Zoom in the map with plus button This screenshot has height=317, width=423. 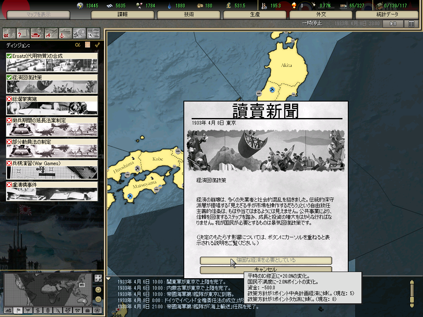coord(98,290)
